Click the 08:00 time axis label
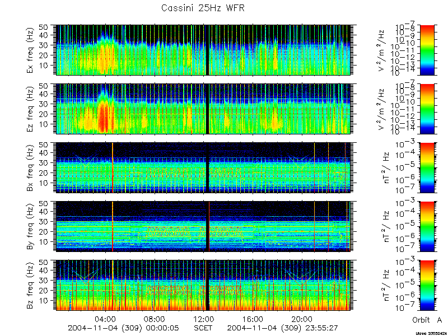Screen dimensions: 448x336 point(155,319)
